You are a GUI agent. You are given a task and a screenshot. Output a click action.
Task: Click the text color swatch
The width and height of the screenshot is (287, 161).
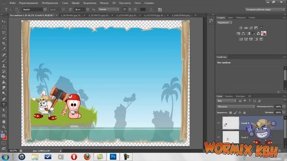[x=143, y=9]
